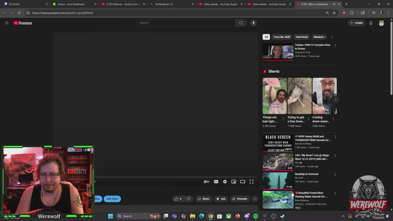The width and height of the screenshot is (393, 221).
Task: Select the All filter chip
Action: click(266, 37)
